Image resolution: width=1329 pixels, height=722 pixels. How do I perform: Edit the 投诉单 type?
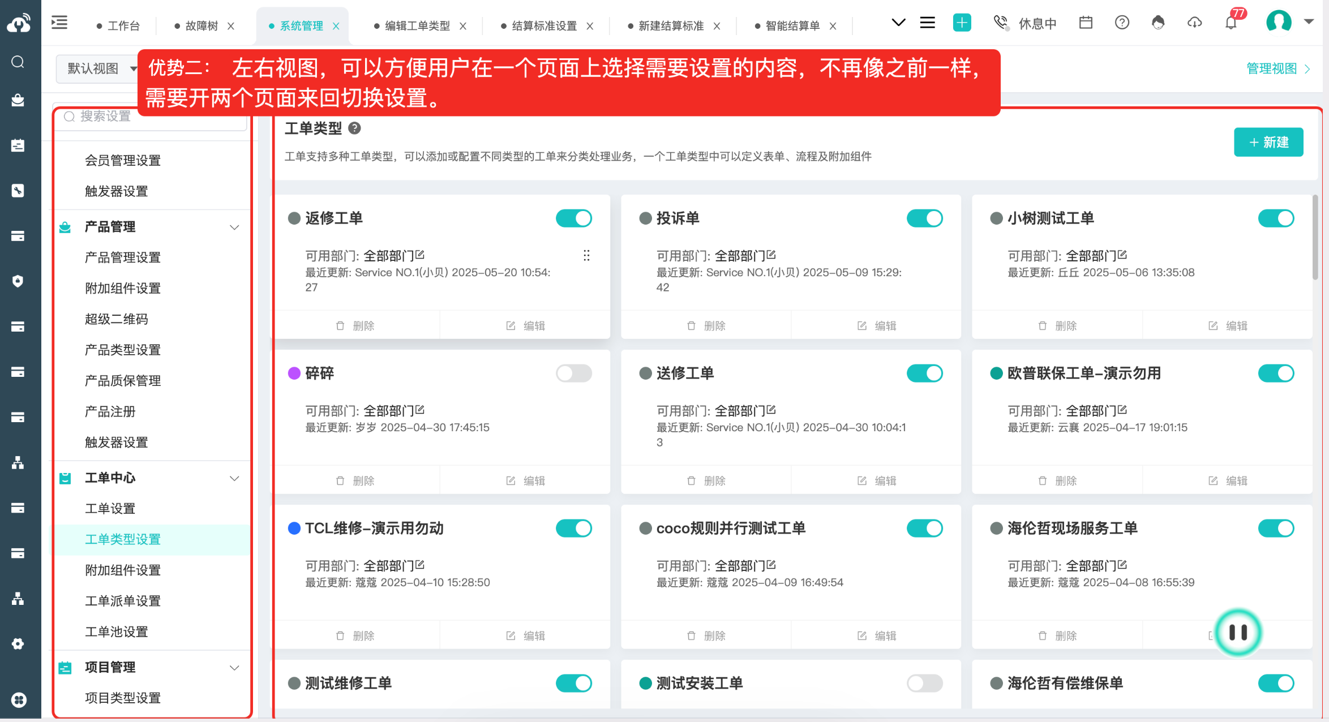tap(876, 326)
